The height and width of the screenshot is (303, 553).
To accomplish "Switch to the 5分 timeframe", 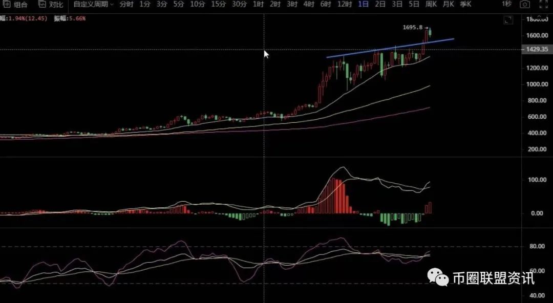I will (178, 5).
